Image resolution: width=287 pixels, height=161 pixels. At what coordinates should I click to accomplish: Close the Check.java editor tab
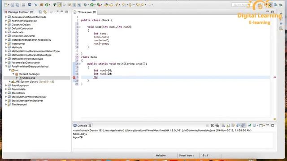(95, 12)
